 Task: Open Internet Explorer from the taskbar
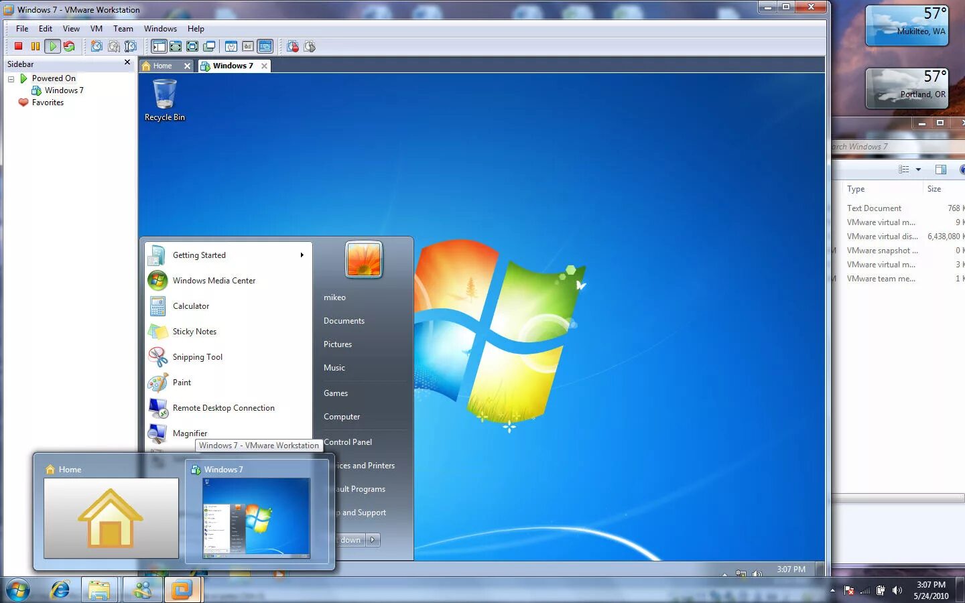[60, 590]
